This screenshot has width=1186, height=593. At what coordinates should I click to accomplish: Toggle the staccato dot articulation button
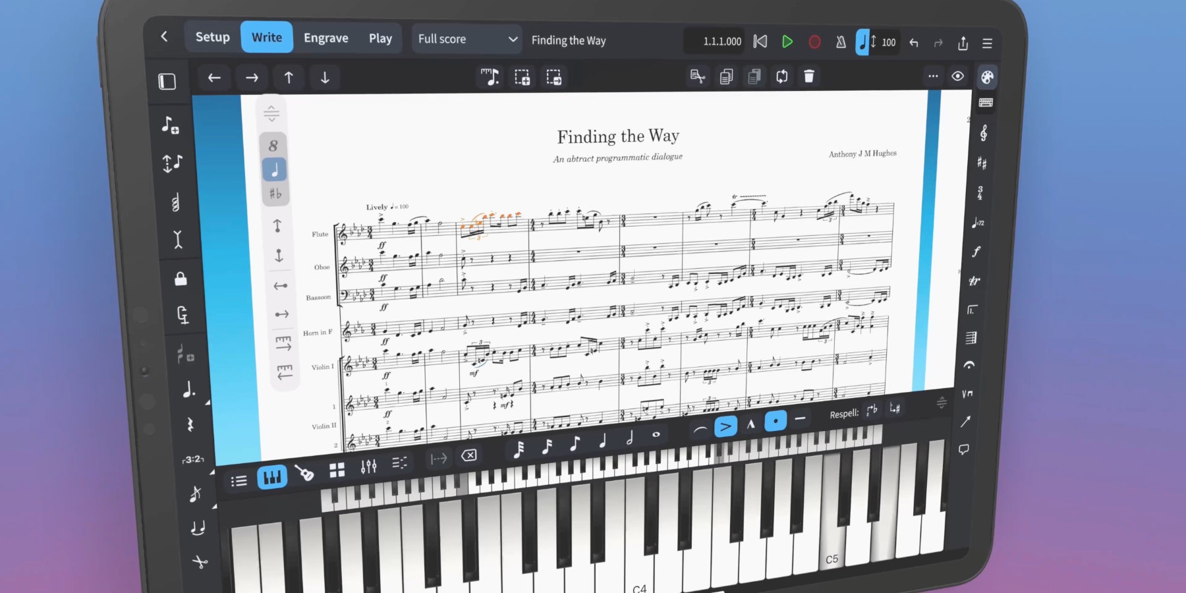776,421
